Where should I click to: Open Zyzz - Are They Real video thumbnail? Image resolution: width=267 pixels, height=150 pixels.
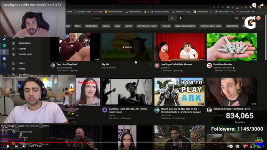coord(75,47)
